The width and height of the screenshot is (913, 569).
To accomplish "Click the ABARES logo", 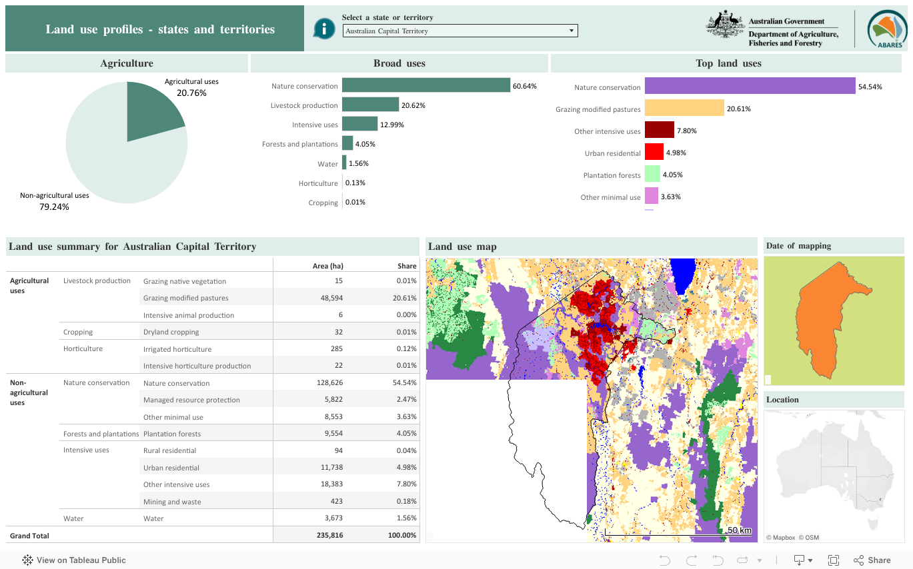I will pyautogui.click(x=887, y=29).
